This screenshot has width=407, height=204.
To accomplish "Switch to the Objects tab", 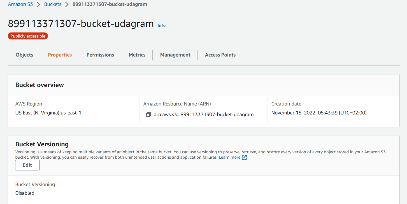I will point(24,55).
